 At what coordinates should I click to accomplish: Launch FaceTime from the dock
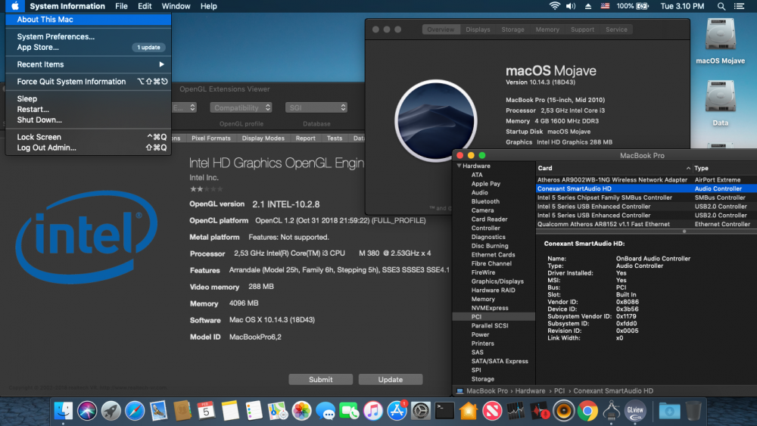(349, 411)
